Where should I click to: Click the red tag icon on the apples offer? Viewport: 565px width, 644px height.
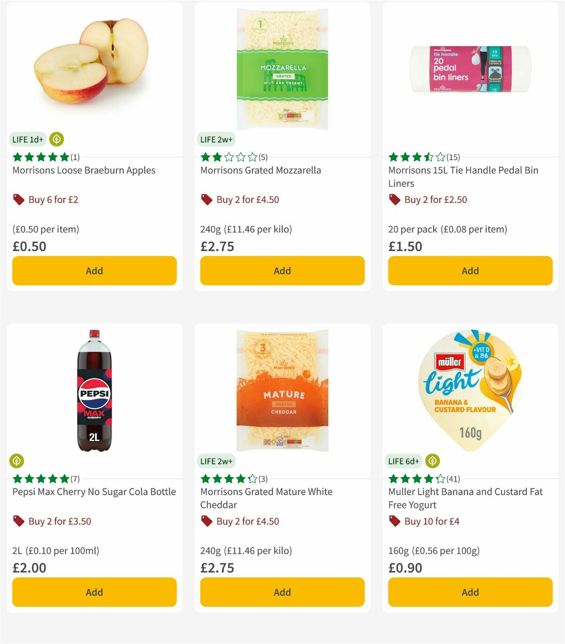point(18,199)
